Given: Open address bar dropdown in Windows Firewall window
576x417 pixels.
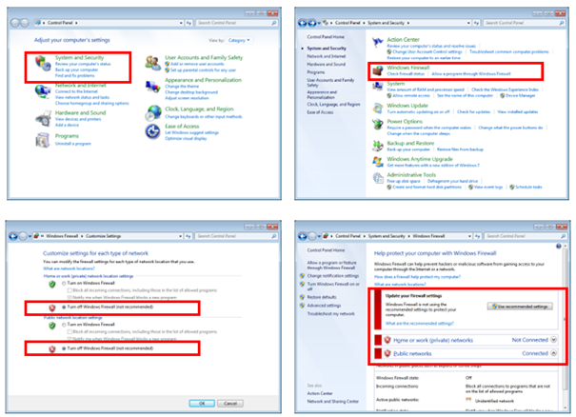Looking at the screenshot, I should tap(469, 236).
